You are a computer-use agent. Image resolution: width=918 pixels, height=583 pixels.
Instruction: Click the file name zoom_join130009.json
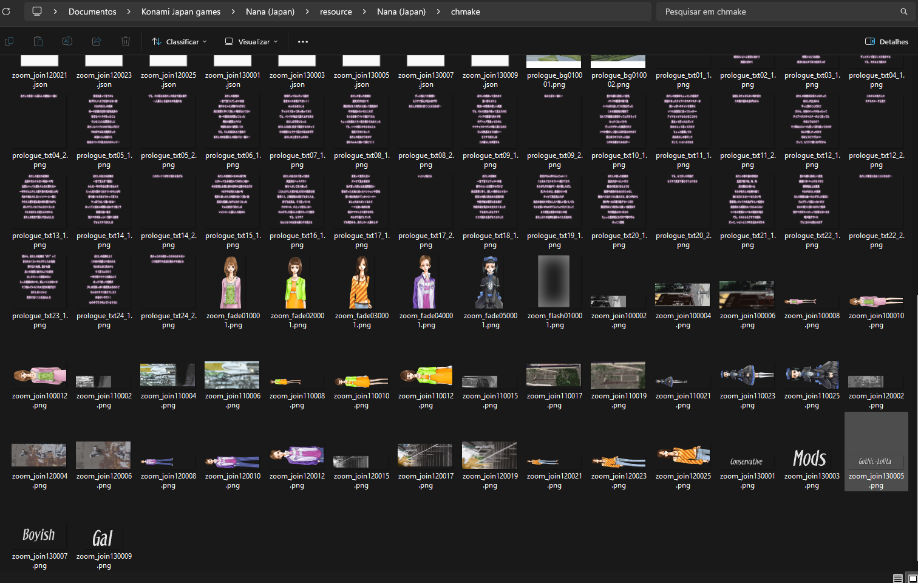(490, 80)
